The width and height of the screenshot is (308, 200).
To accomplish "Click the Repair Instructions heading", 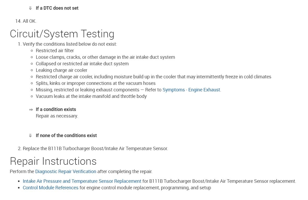I will point(53,161).
